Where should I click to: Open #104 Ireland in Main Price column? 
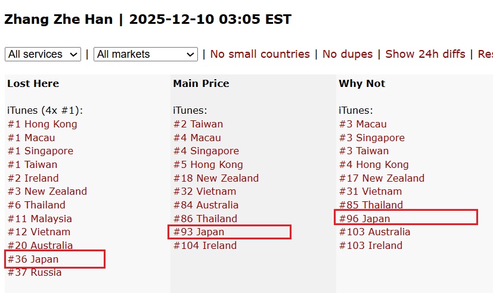pyautogui.click(x=204, y=245)
